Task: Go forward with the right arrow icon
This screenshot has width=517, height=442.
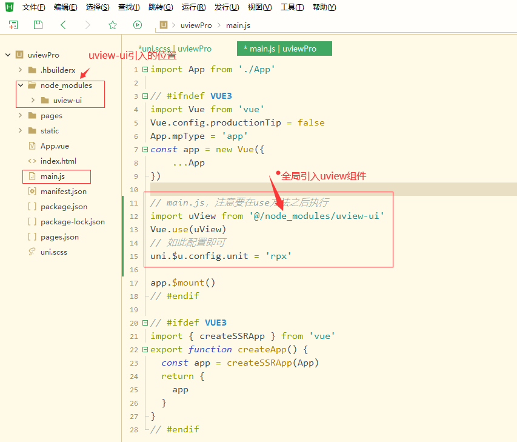Action: (x=88, y=25)
